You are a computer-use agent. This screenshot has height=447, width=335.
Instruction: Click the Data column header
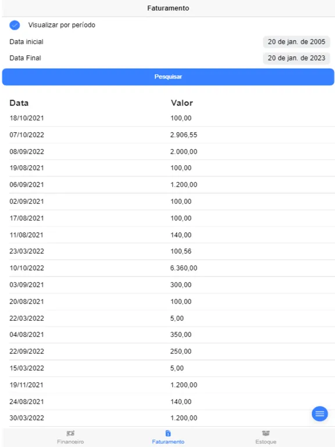19,103
